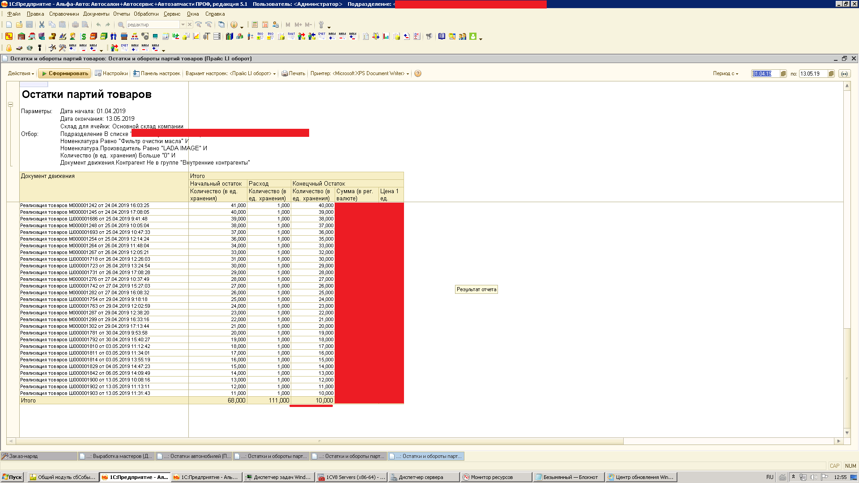Click the Панель настроек button
The height and width of the screenshot is (483, 859).
pyautogui.click(x=157, y=73)
